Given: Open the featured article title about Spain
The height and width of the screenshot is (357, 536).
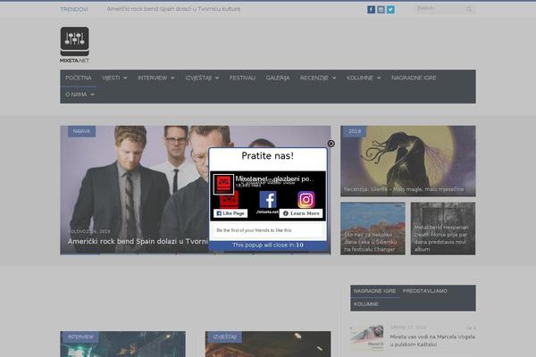Looking at the screenshot, I should click(138, 241).
